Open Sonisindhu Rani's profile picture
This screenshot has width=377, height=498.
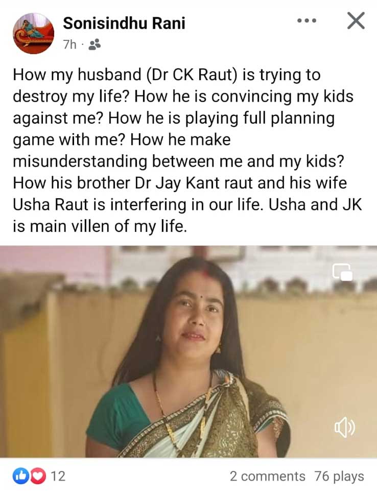pos(33,33)
